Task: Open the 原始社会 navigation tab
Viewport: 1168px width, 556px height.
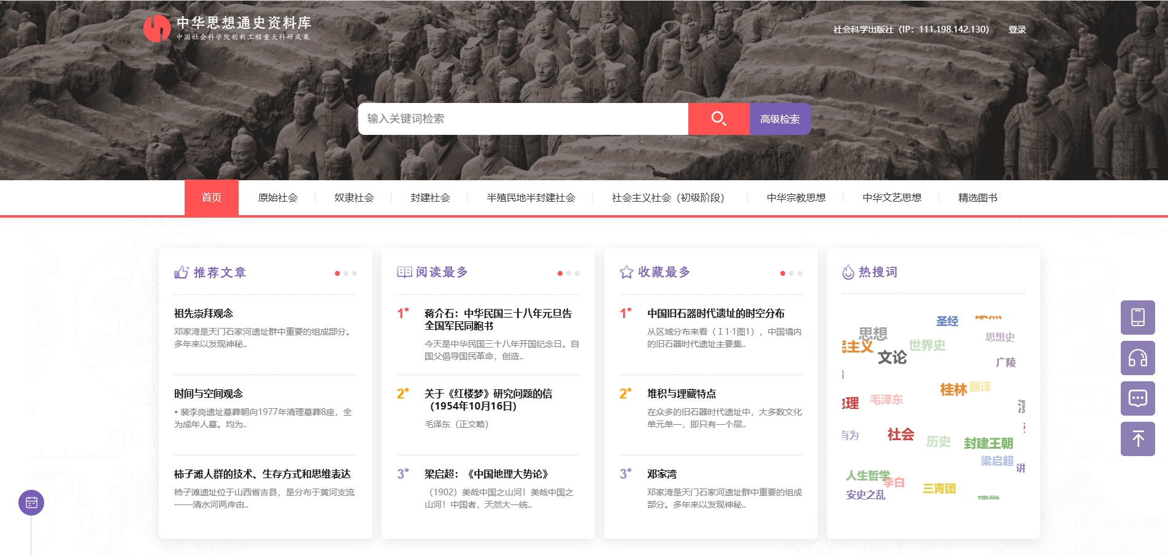Action: [x=277, y=198]
